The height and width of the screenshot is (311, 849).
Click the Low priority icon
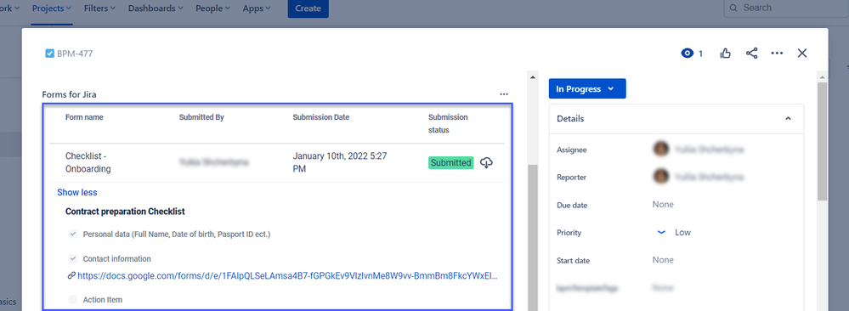[x=661, y=233]
